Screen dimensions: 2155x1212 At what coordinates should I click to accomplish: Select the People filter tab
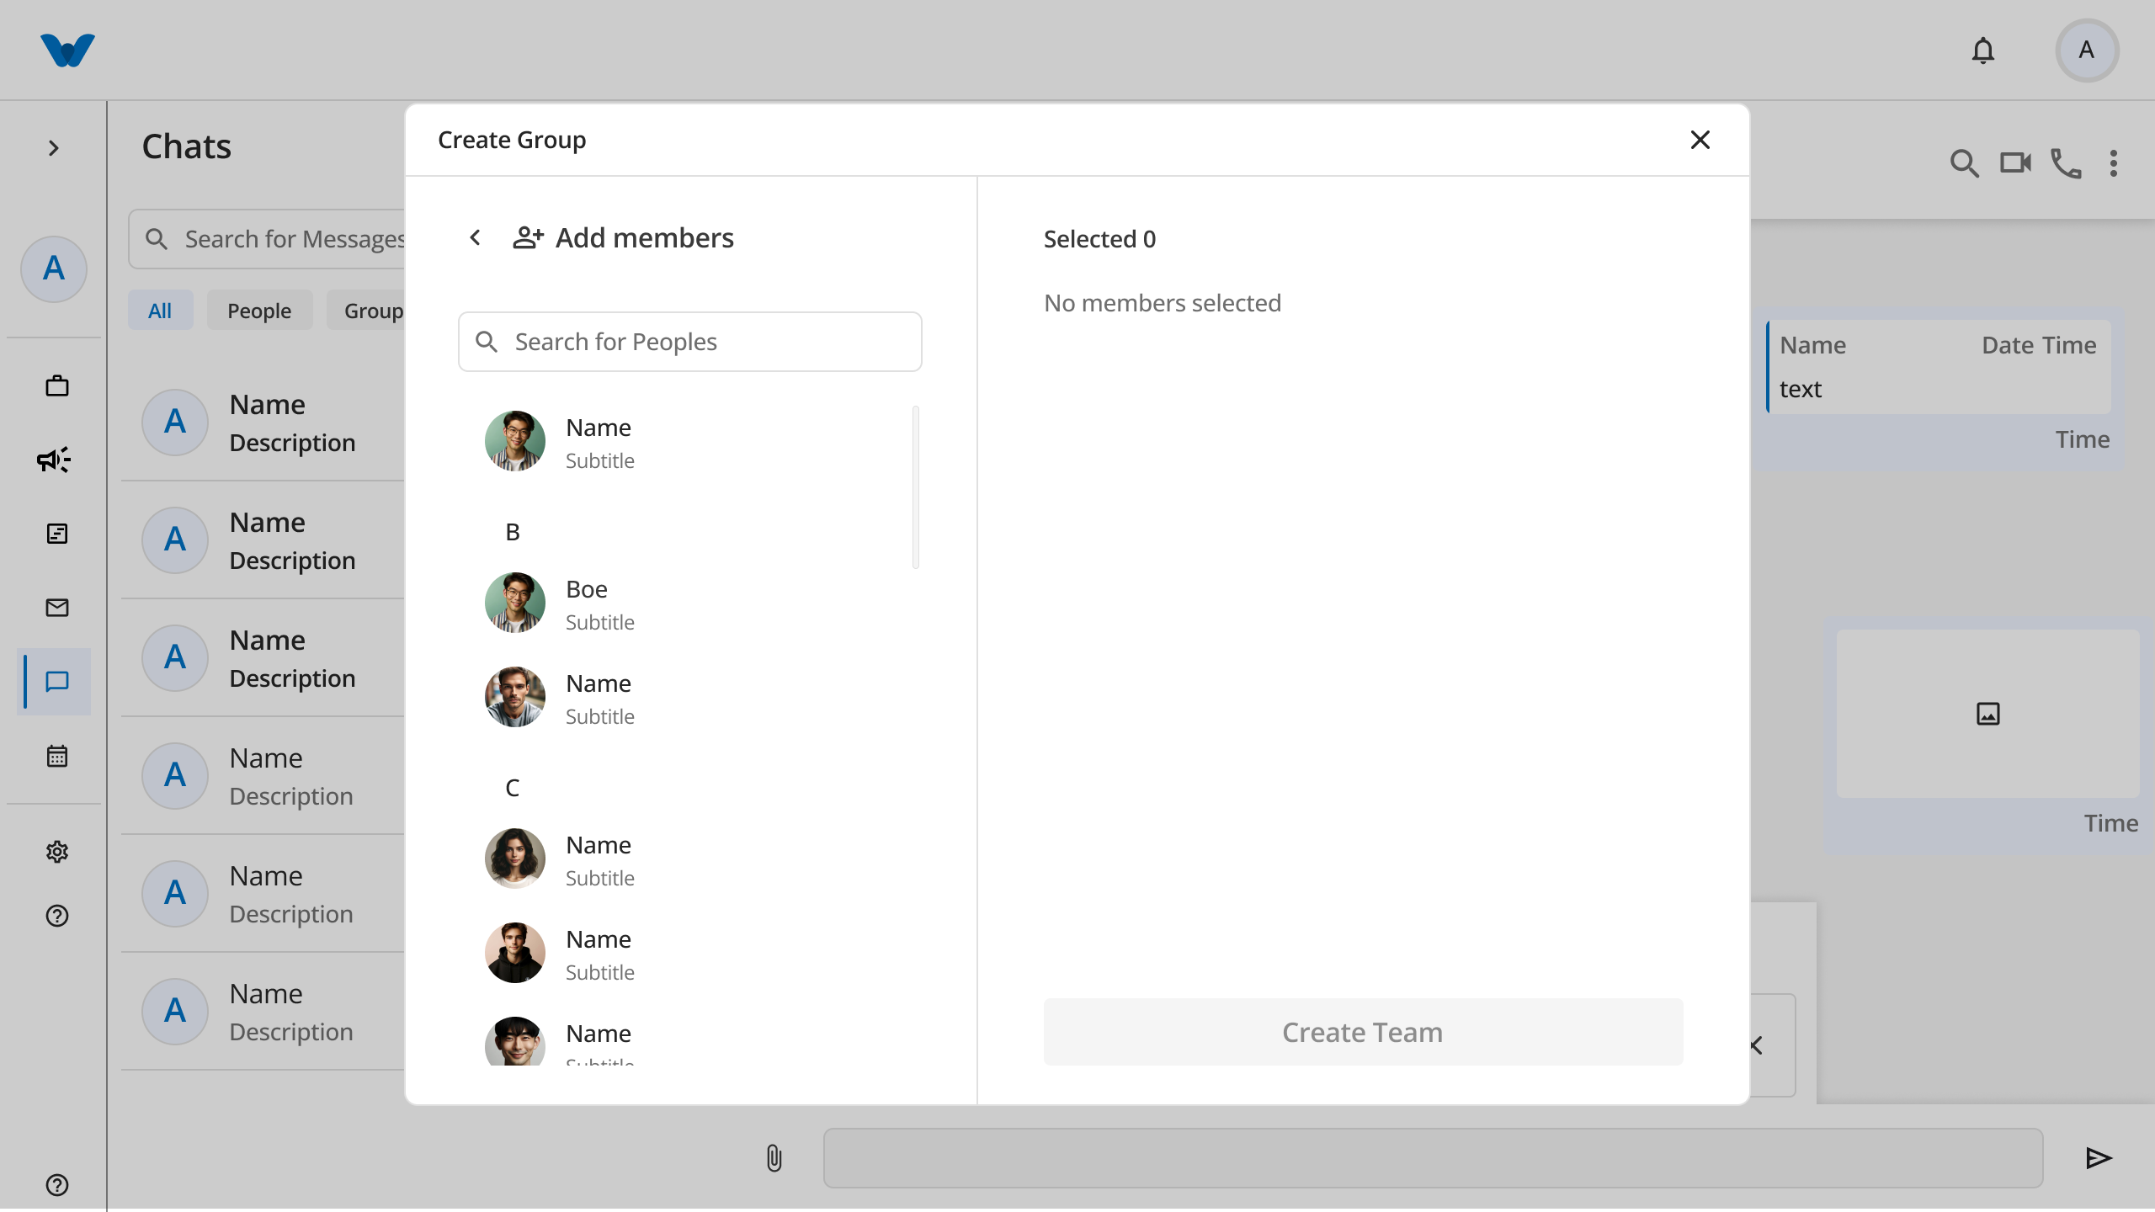point(259,311)
